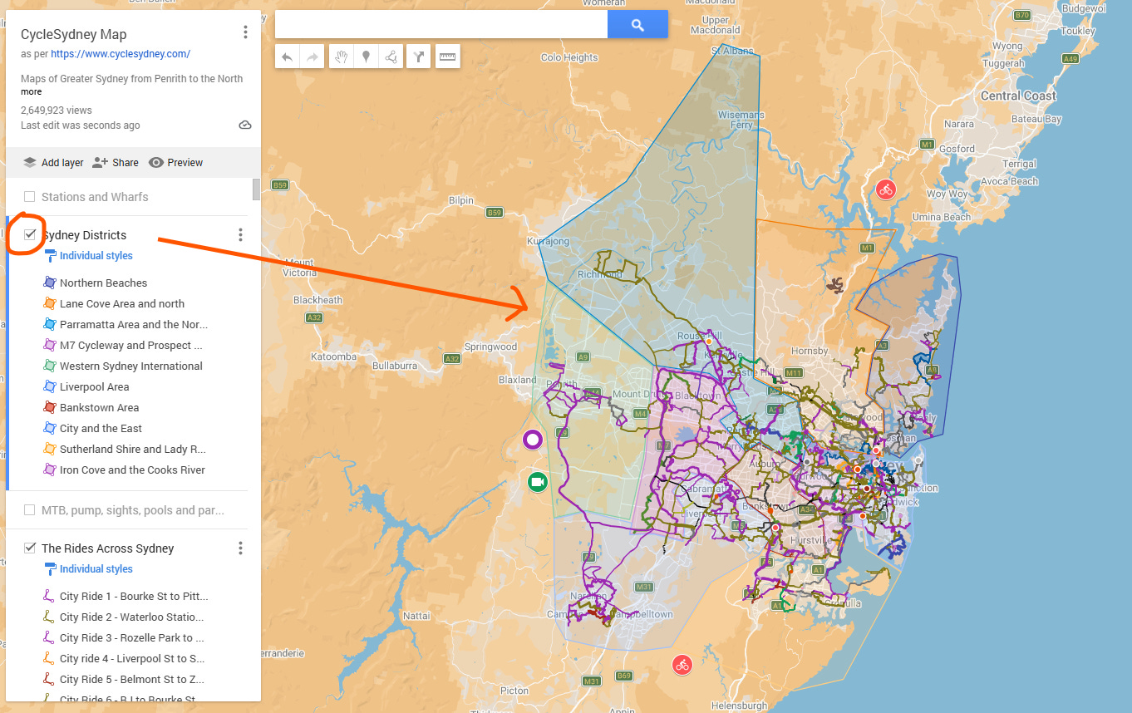Select Liverpool Area district item
Viewport: 1132px width, 713px height.
95,386
